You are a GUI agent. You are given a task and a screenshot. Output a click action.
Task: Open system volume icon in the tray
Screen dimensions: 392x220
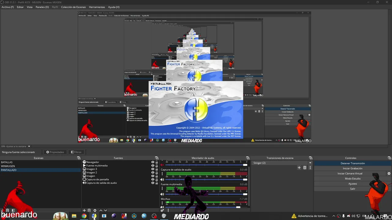click(x=353, y=216)
